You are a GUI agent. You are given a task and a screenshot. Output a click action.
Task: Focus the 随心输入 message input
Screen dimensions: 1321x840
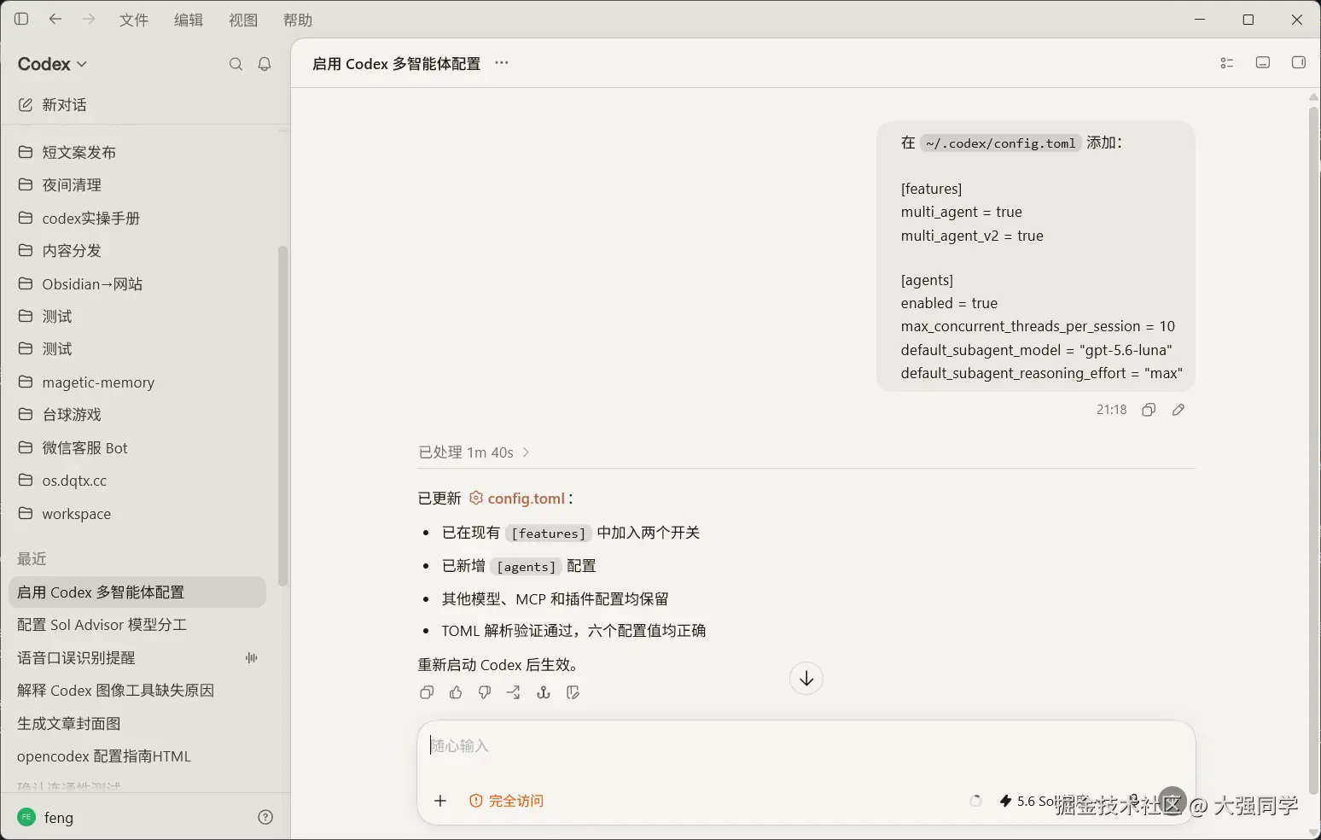tap(806, 746)
